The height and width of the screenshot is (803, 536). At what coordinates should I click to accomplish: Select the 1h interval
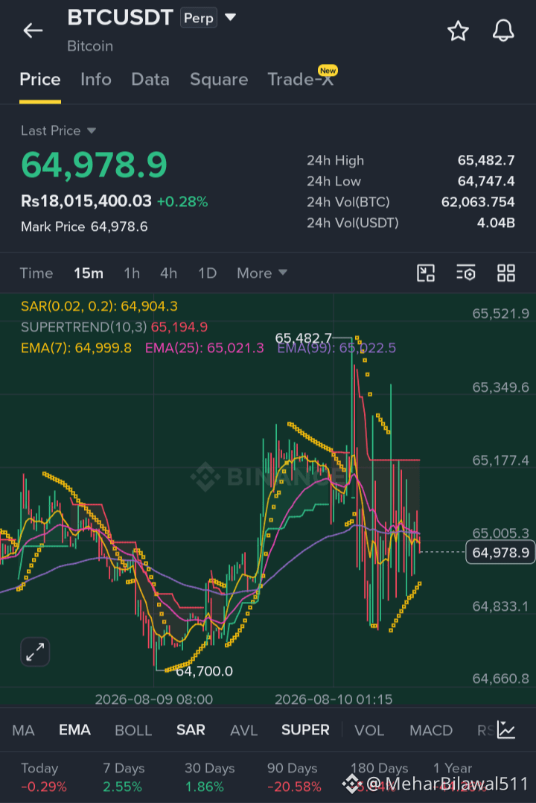pyautogui.click(x=132, y=273)
